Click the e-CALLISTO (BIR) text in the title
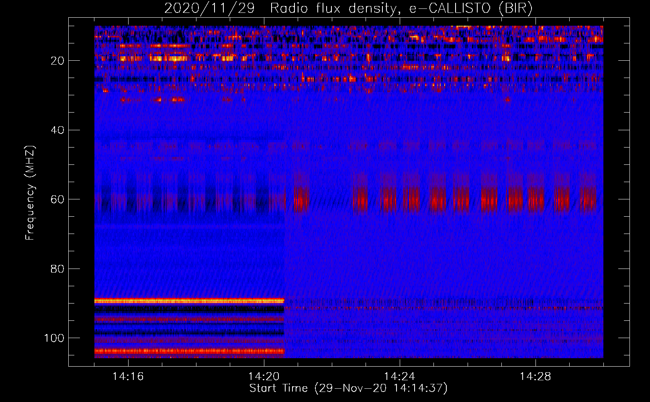This screenshot has height=402, width=650. click(x=470, y=8)
